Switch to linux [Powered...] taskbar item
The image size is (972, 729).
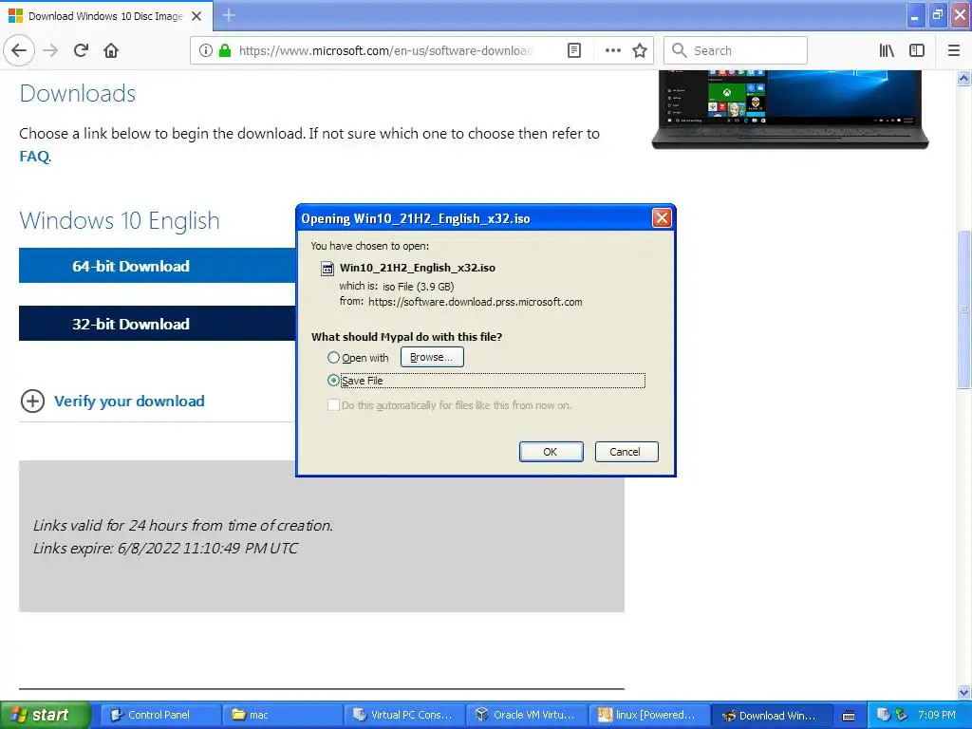pos(647,715)
